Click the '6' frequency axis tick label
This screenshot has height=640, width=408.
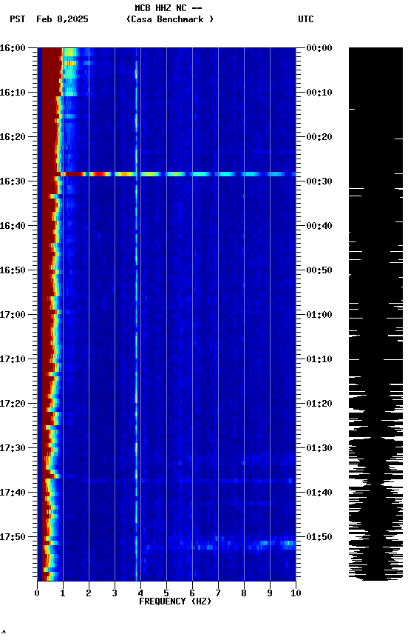pyautogui.click(x=192, y=593)
